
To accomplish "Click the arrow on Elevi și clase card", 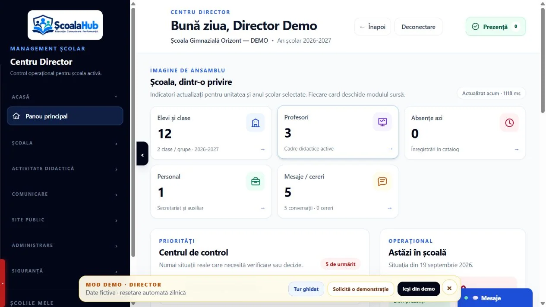I will (x=262, y=149).
